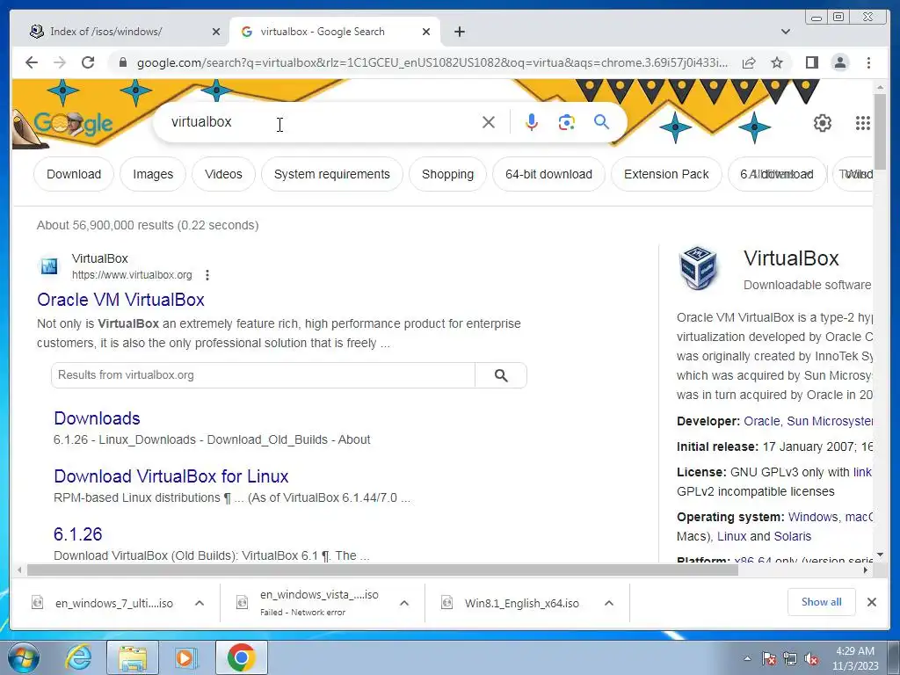
Task: Clear the search box with X
Action: point(489,122)
